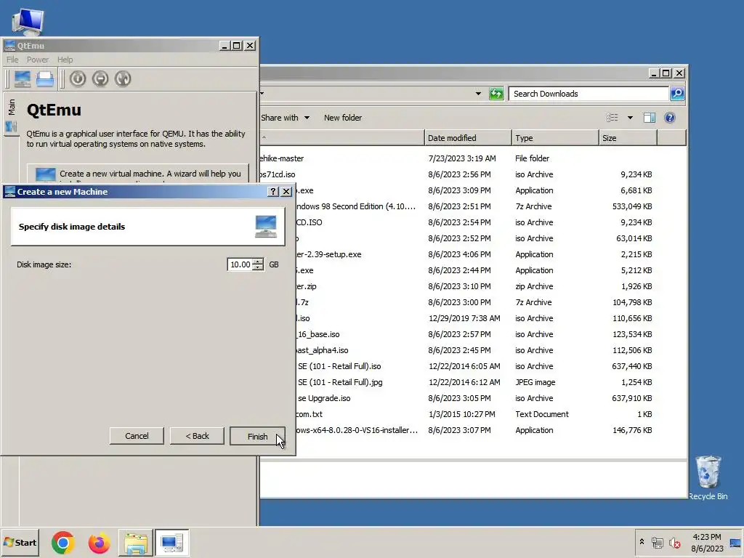
Task: Click the muted volume icon in system tray
Action: pos(675,543)
